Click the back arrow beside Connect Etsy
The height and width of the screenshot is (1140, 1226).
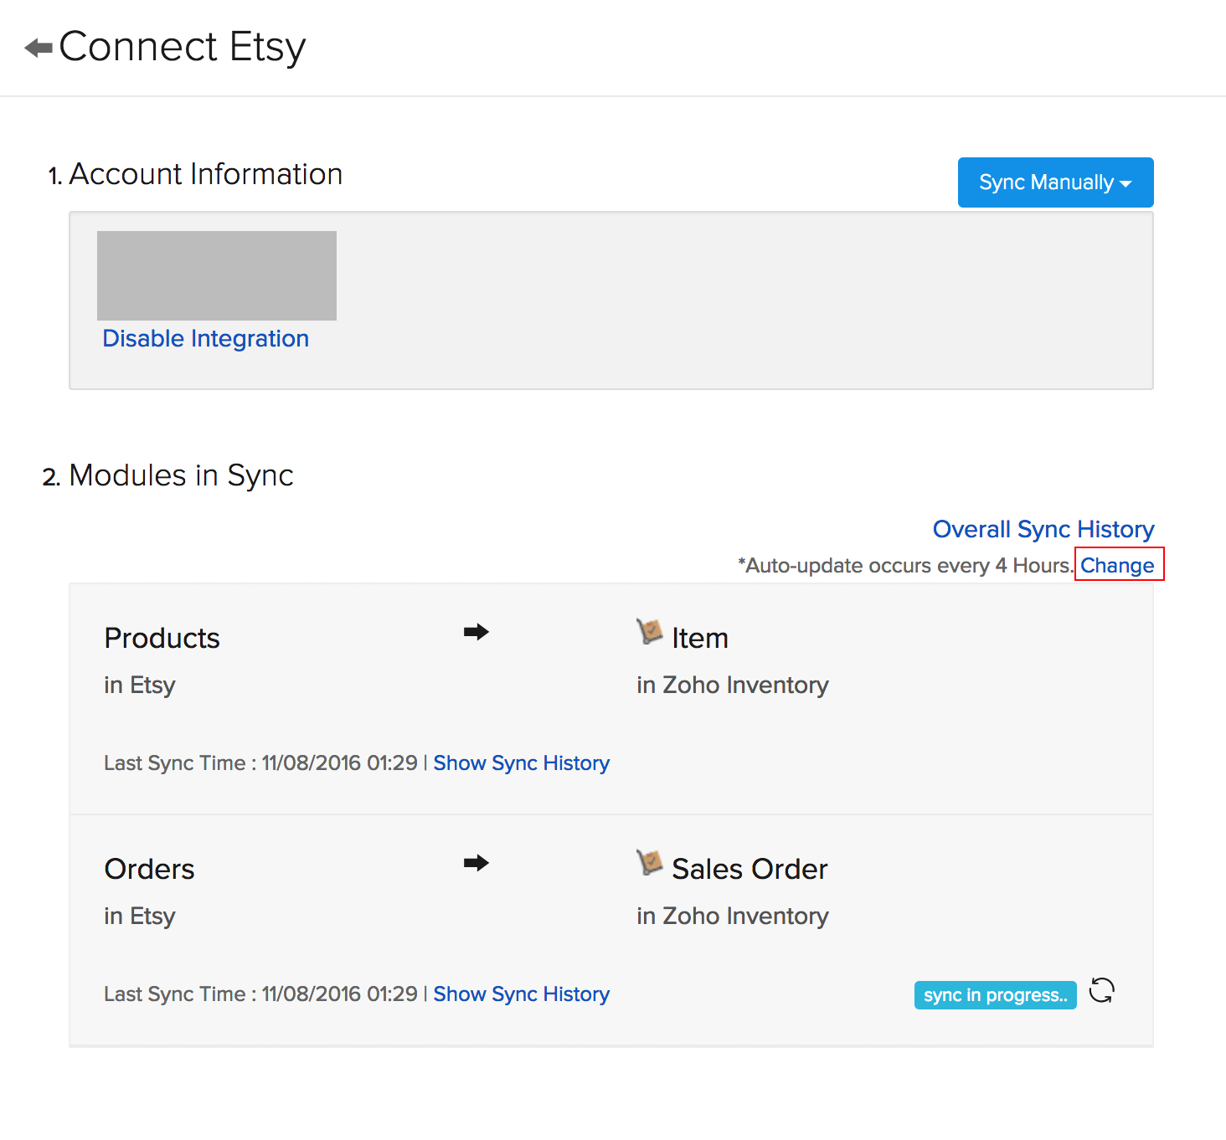(39, 48)
